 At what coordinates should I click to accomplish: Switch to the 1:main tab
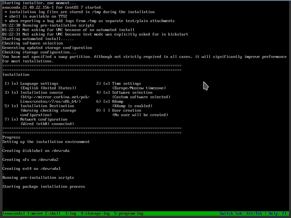point(35,213)
